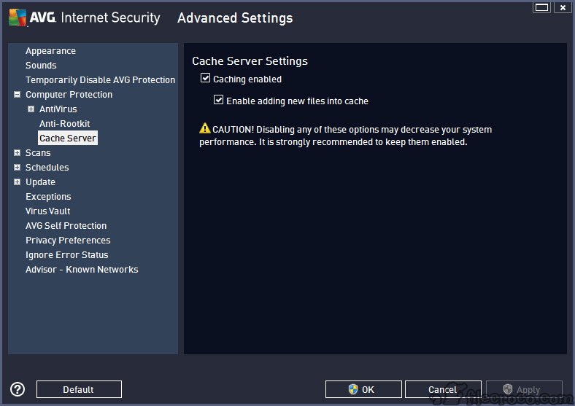Image resolution: width=575 pixels, height=406 pixels.
Task: Open AVG Self Protection settings
Action: [66, 226]
